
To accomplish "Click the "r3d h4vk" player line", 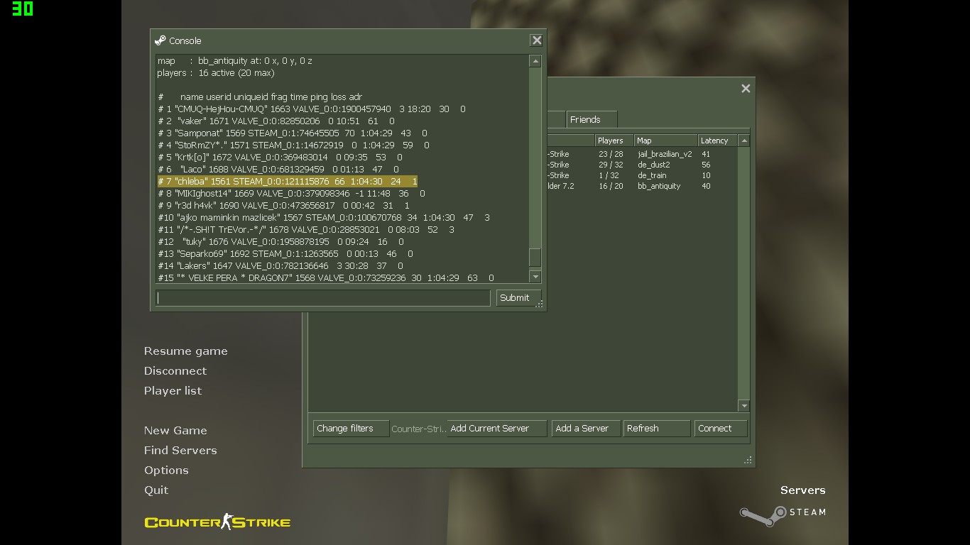I will tap(284, 206).
